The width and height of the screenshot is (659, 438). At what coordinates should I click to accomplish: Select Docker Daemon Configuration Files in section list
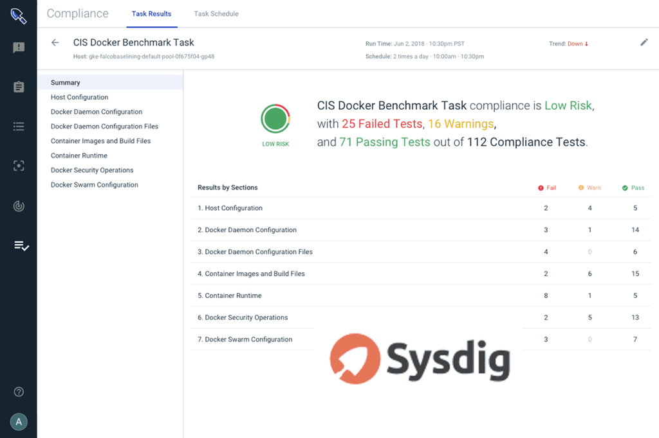click(110, 127)
